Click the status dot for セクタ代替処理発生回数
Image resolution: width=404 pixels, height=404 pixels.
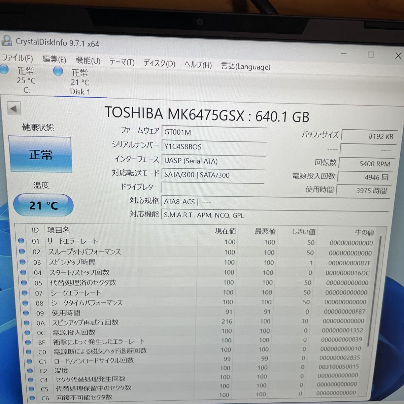[31, 380]
